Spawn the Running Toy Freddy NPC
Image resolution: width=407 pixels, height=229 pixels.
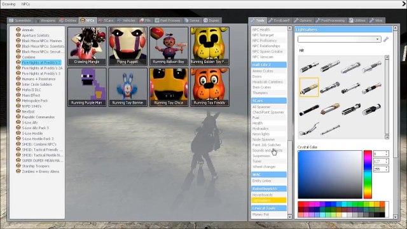[210, 87]
